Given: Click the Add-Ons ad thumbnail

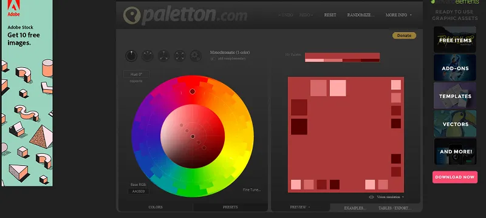Looking at the screenshot, I should coord(454,68).
